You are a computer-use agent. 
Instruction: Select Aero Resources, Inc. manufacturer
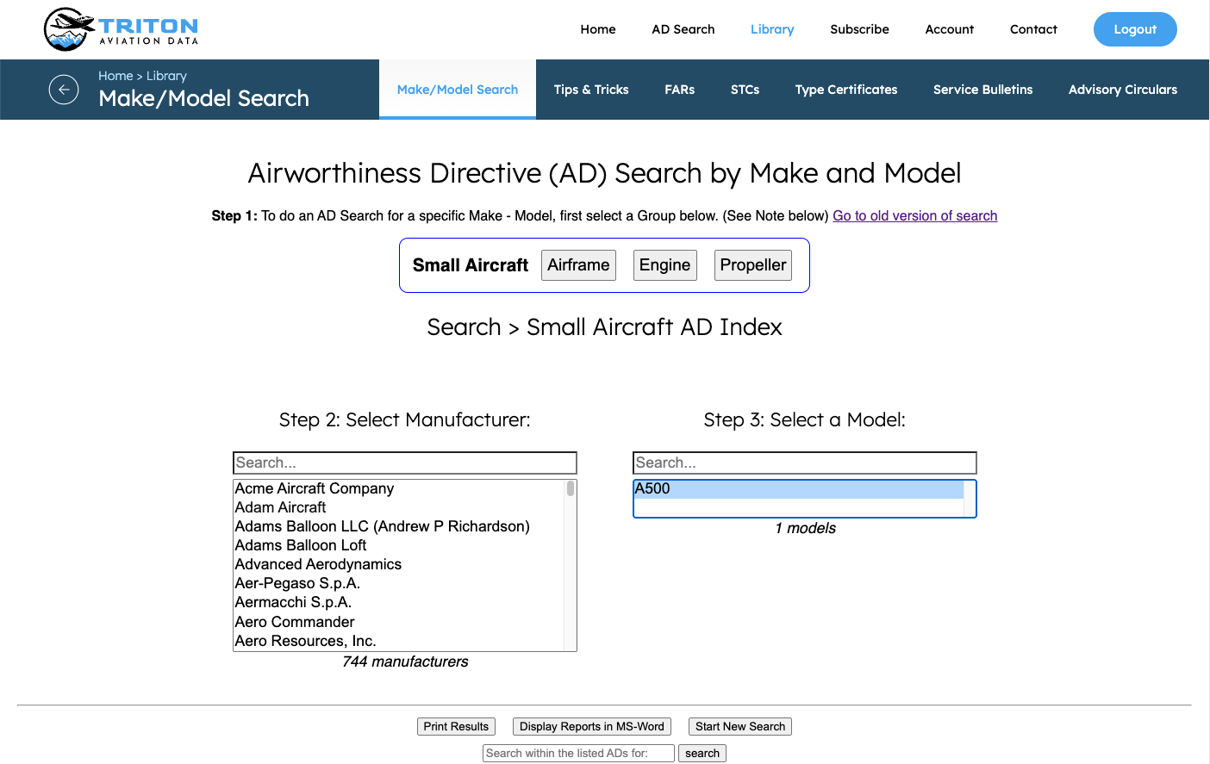(x=399, y=641)
